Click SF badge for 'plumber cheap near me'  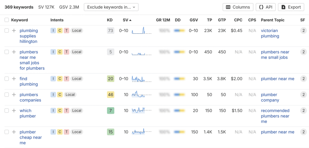pyautogui.click(x=303, y=132)
